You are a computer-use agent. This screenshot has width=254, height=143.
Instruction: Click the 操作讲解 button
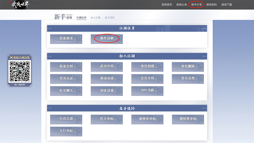[107, 39]
